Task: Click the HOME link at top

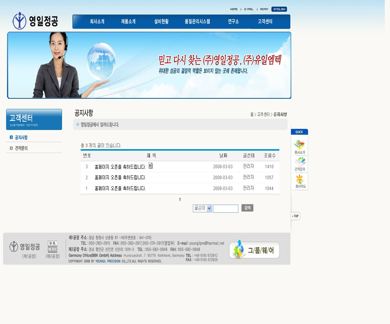Action: [234, 9]
